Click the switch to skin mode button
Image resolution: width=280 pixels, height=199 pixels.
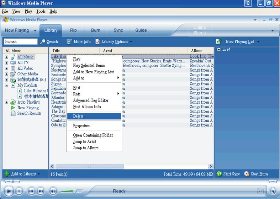point(273,191)
